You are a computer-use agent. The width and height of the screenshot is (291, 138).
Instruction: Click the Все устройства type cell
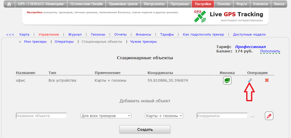62,80
